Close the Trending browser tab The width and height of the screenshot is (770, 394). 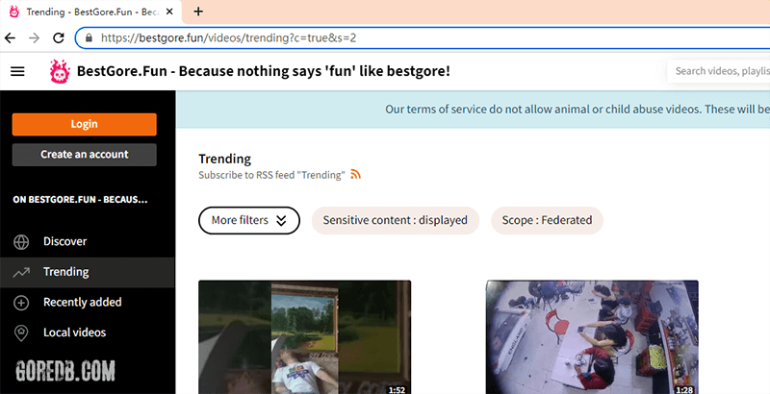[169, 12]
